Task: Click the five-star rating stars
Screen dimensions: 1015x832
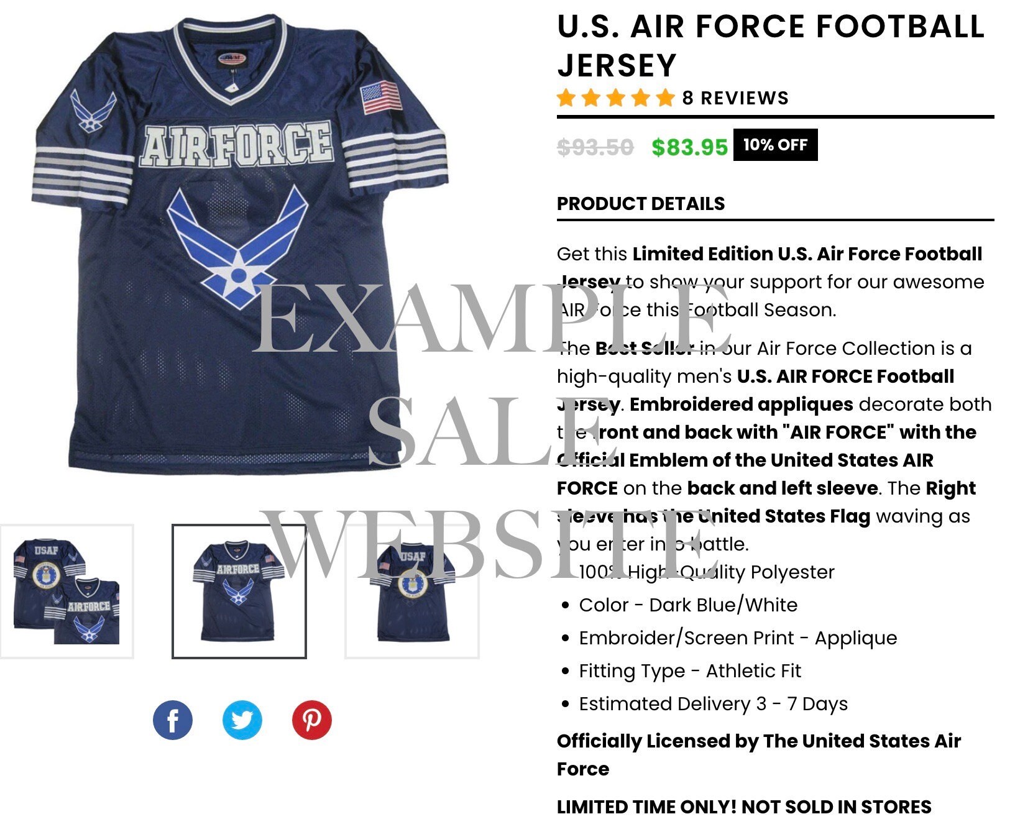Action: (x=615, y=98)
